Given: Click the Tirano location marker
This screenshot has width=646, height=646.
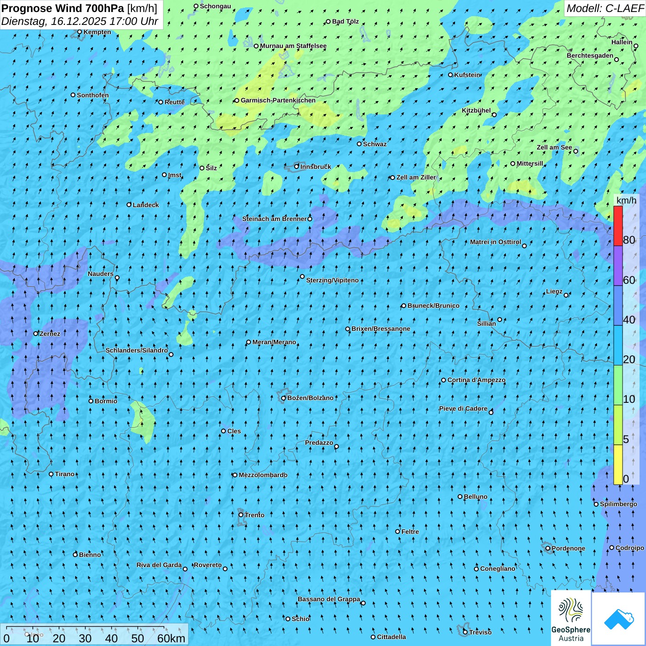Looking at the screenshot, I should [51, 474].
